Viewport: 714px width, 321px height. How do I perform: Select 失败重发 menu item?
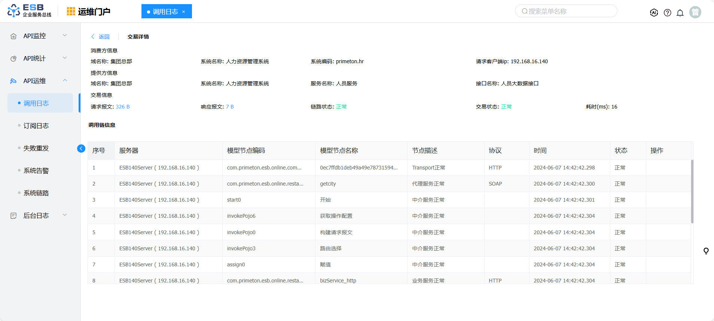pyautogui.click(x=36, y=148)
